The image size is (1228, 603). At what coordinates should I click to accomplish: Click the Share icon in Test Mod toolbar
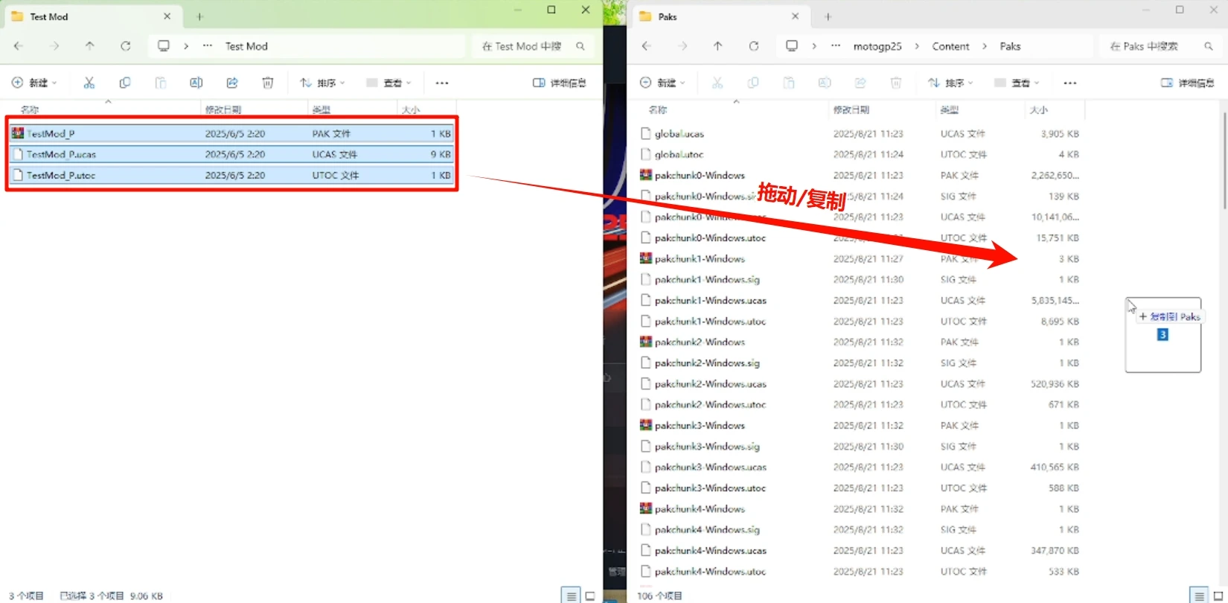(232, 83)
